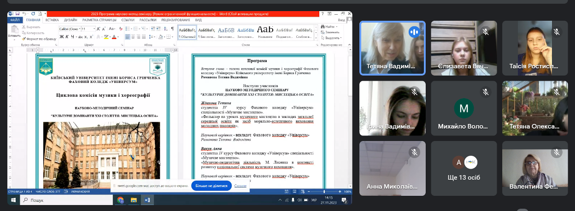Open Chrome from the taskbar
The image size is (575, 211).
click(x=120, y=200)
